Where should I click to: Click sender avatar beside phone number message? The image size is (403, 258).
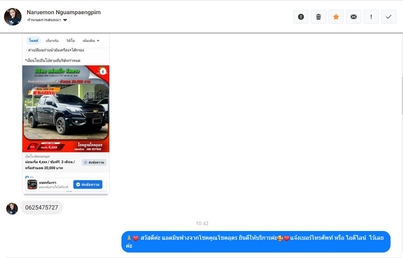12,209
